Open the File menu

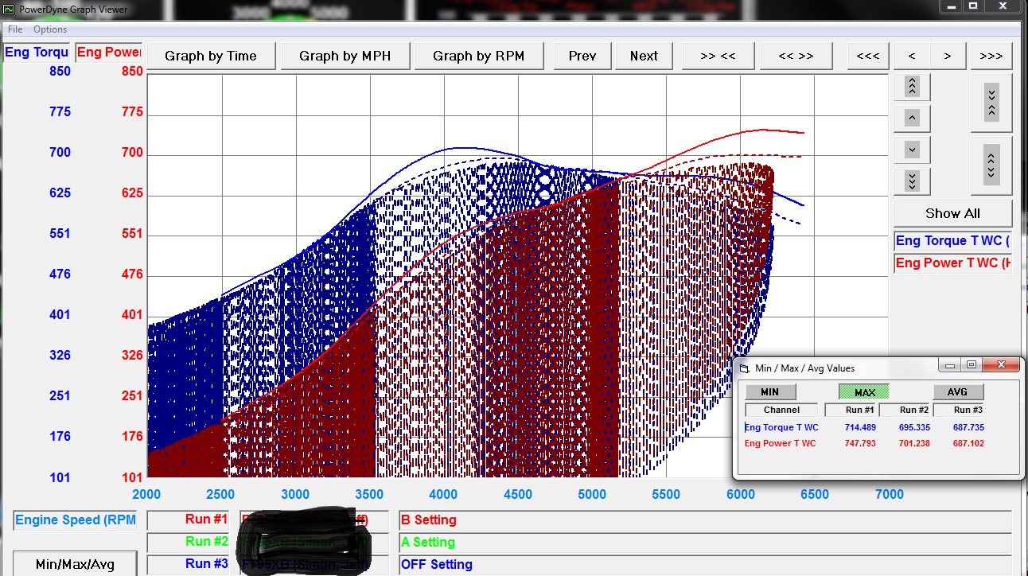click(15, 29)
